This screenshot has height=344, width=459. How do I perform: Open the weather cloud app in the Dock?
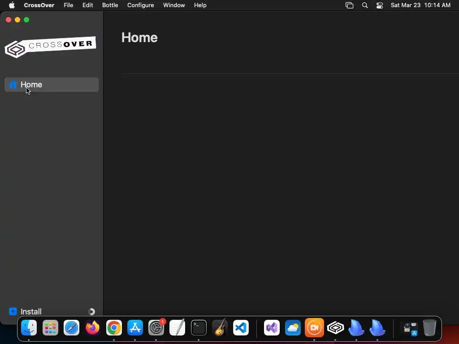point(293,327)
